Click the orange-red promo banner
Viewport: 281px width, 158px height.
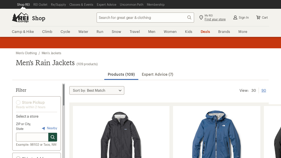pyautogui.click(x=140, y=42)
